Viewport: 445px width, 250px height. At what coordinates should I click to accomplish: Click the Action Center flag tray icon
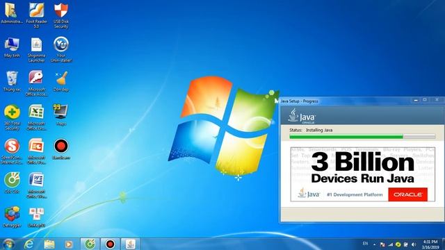pos(382,244)
